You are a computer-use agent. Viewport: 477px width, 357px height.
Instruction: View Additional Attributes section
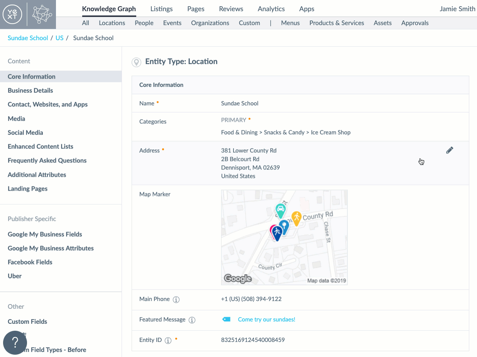tap(37, 174)
